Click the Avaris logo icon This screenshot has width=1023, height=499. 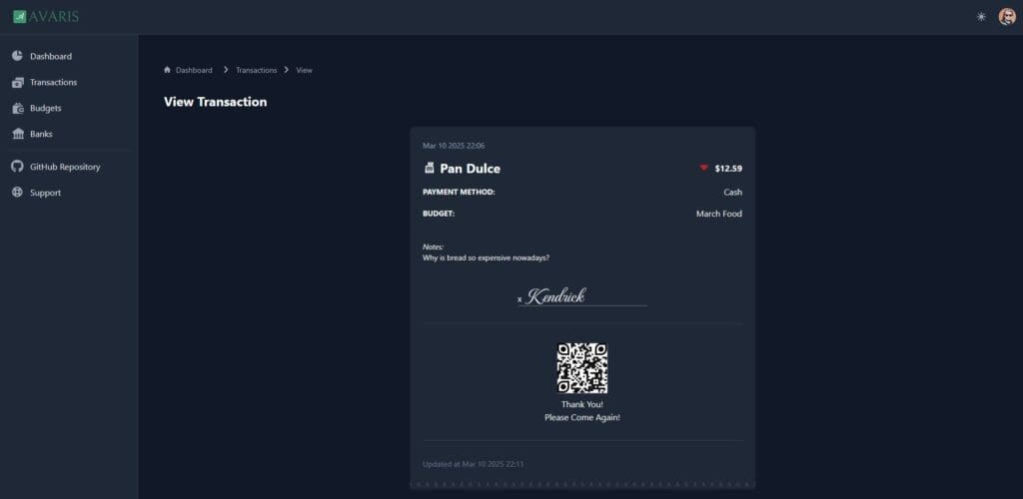(x=19, y=16)
